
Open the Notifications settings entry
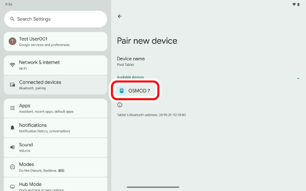(56, 128)
